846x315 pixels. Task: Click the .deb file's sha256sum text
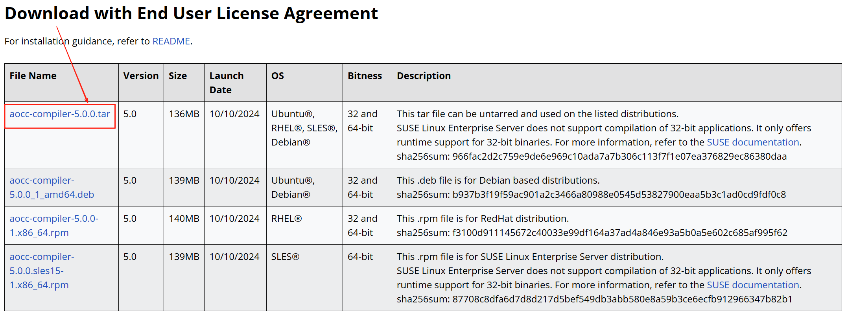pos(591,195)
